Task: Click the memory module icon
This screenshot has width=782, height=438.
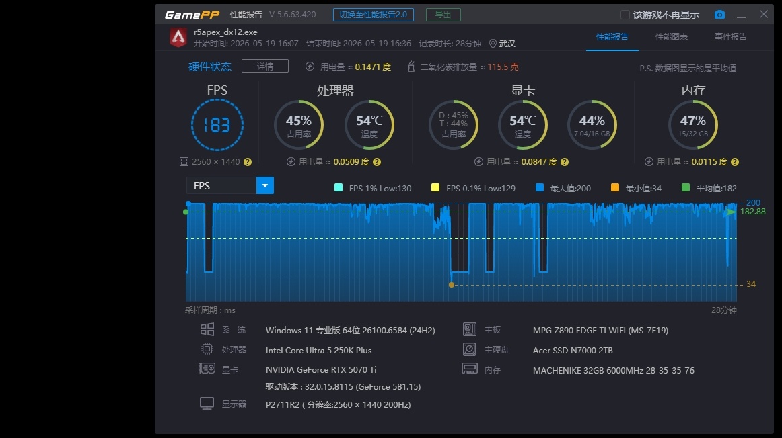Action: click(469, 369)
